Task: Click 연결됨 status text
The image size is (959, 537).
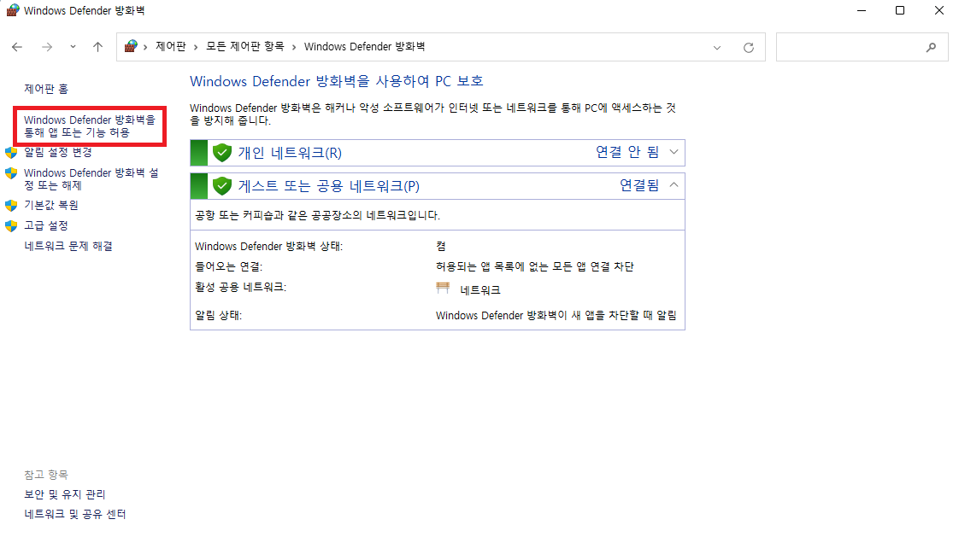Action: coord(639,185)
